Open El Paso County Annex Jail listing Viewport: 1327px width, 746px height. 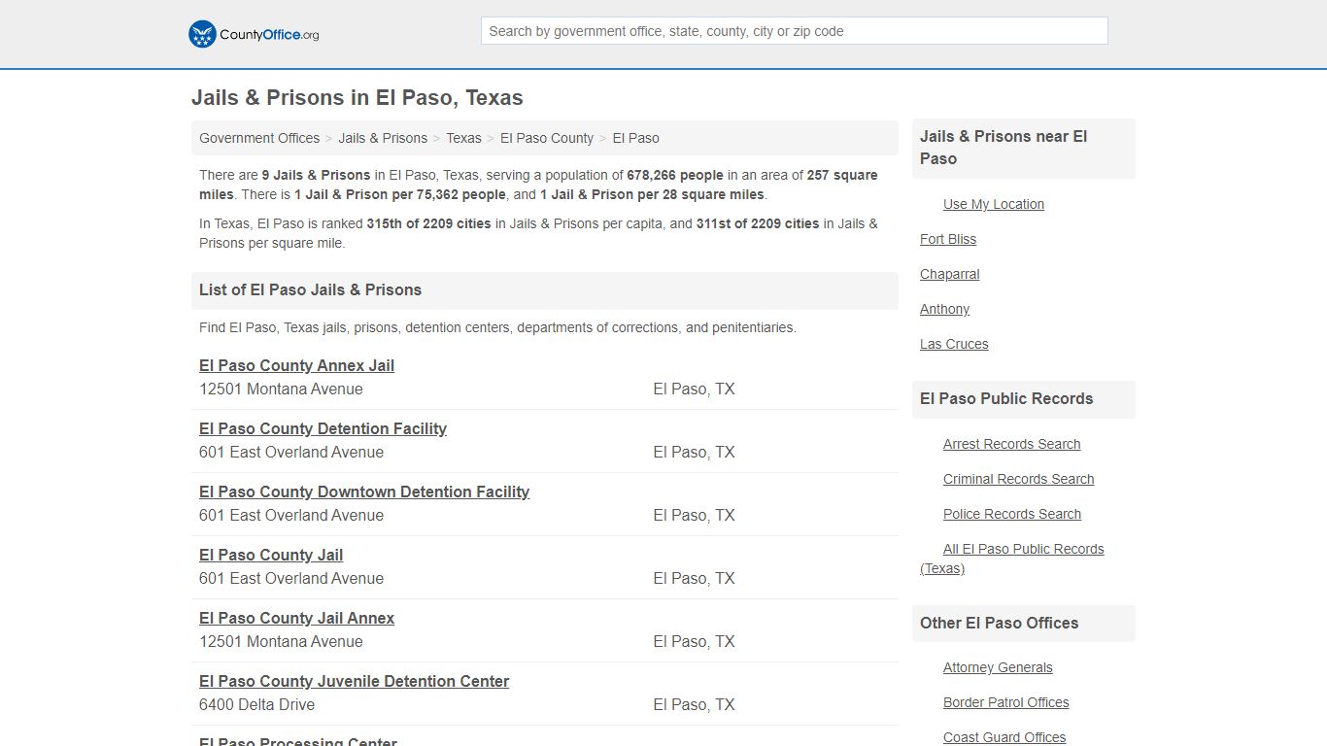point(296,365)
